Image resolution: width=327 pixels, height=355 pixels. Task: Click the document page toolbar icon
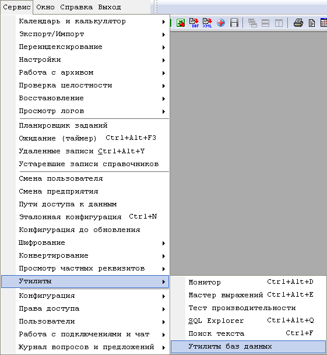point(312,23)
